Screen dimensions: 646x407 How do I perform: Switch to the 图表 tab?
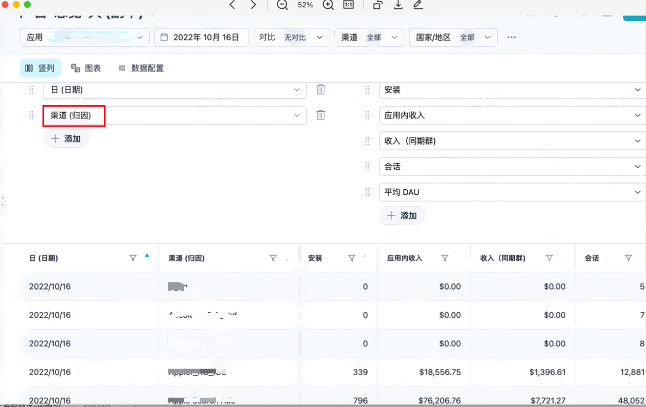point(86,68)
